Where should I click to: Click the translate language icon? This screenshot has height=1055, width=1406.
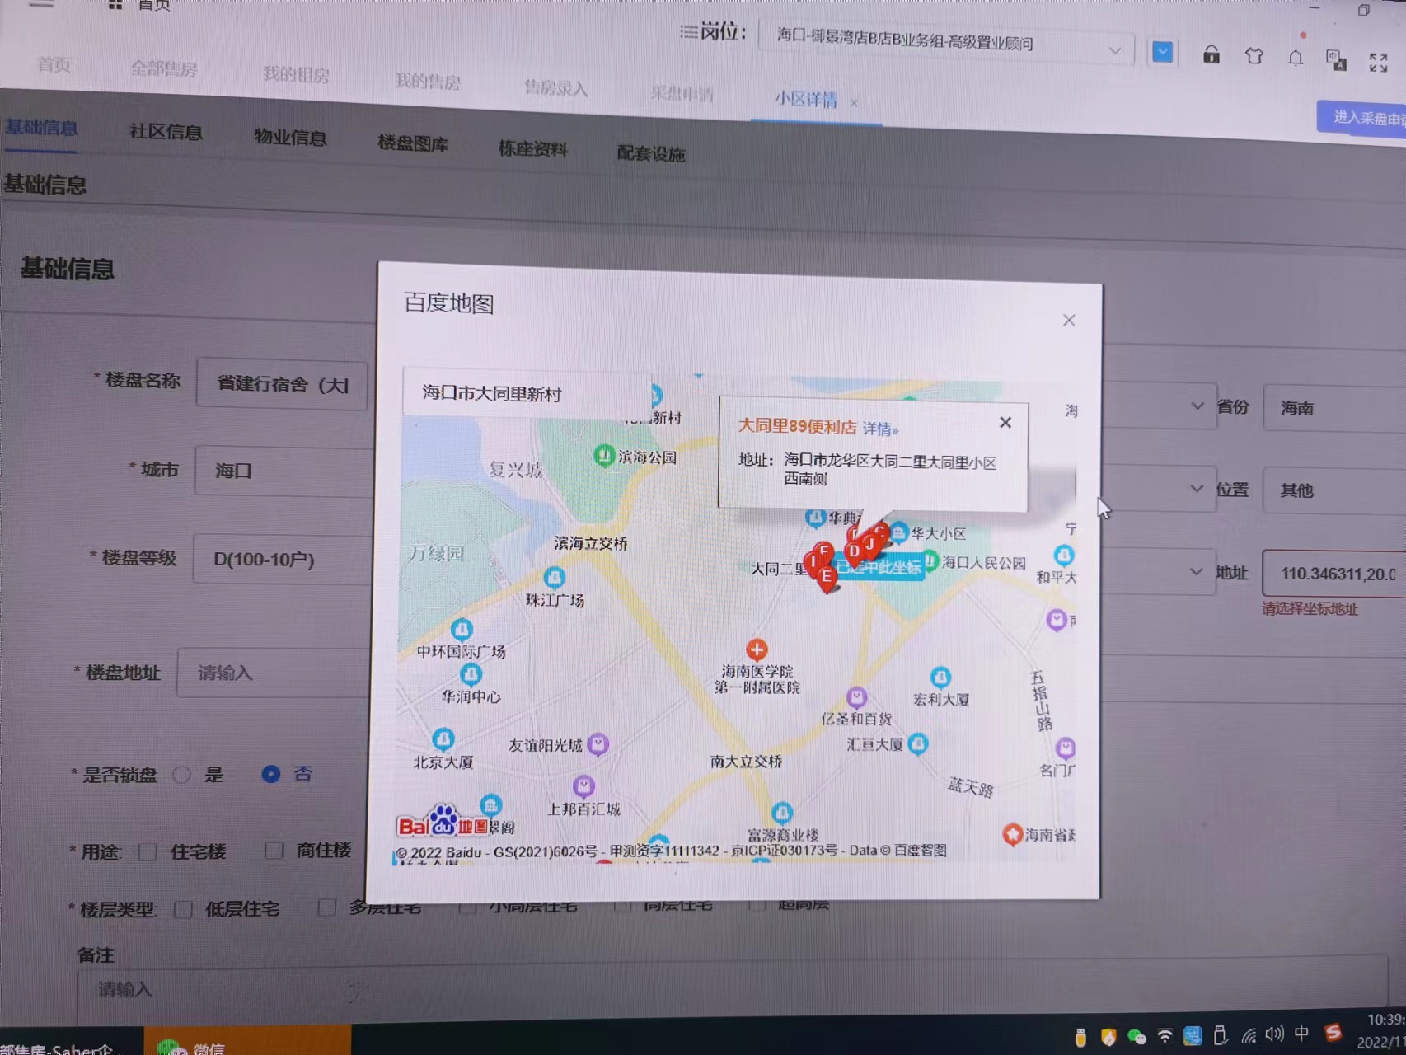coord(1335,59)
